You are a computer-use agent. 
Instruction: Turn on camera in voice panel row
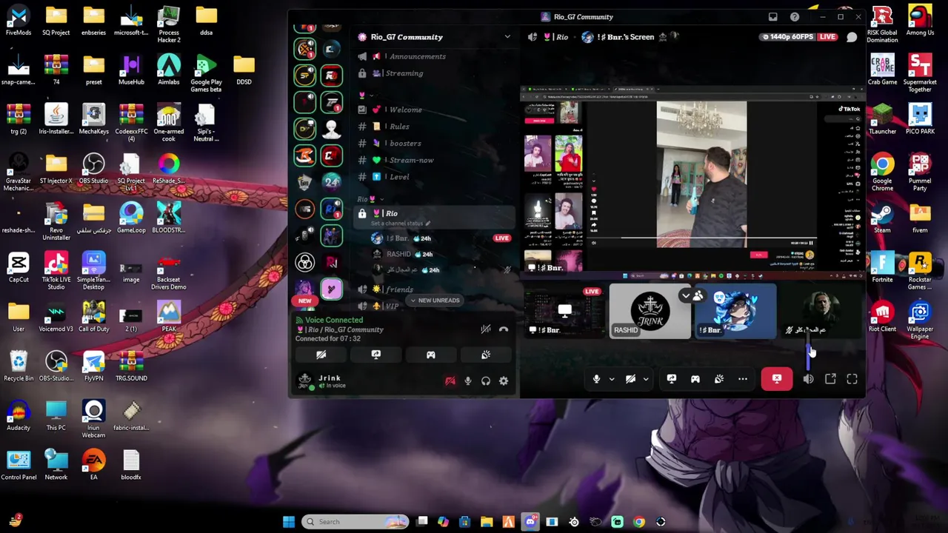click(321, 355)
